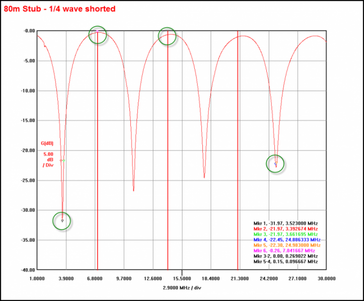Select the blue Mkr 4 legend entry
364x301 pixels.
285,240
